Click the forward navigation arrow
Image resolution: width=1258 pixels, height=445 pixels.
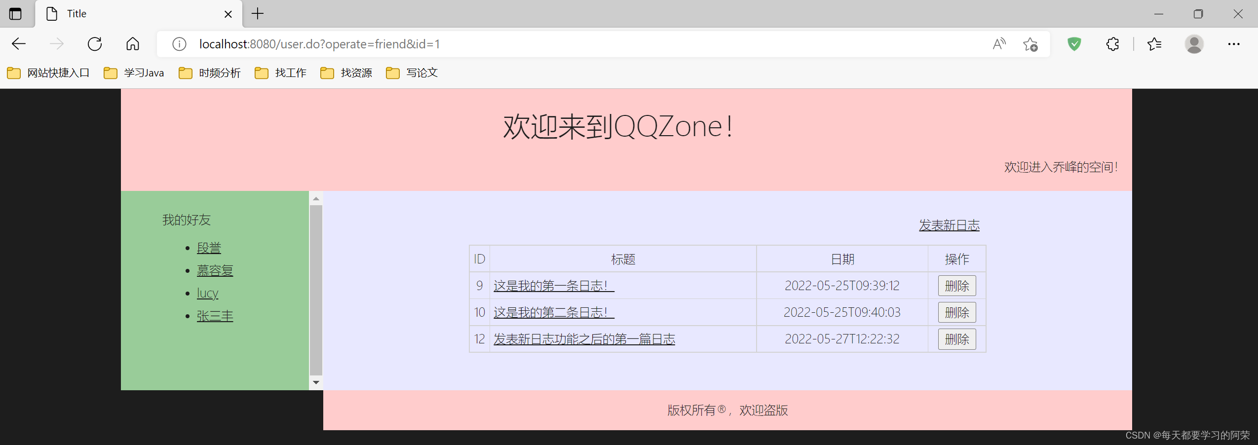click(x=57, y=44)
